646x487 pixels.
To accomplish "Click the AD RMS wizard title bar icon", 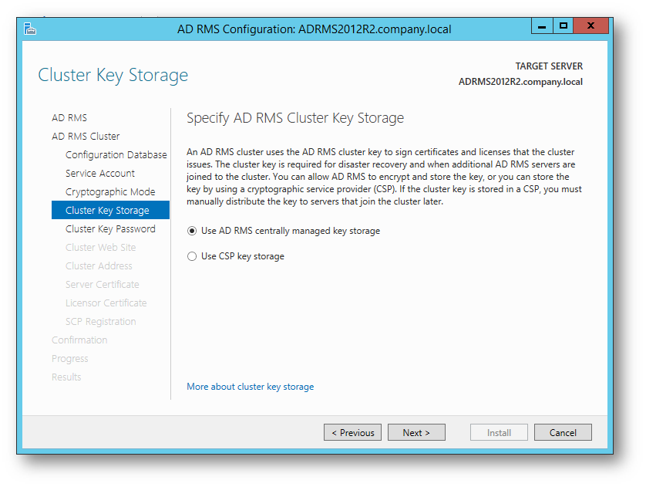I will tap(29, 29).
